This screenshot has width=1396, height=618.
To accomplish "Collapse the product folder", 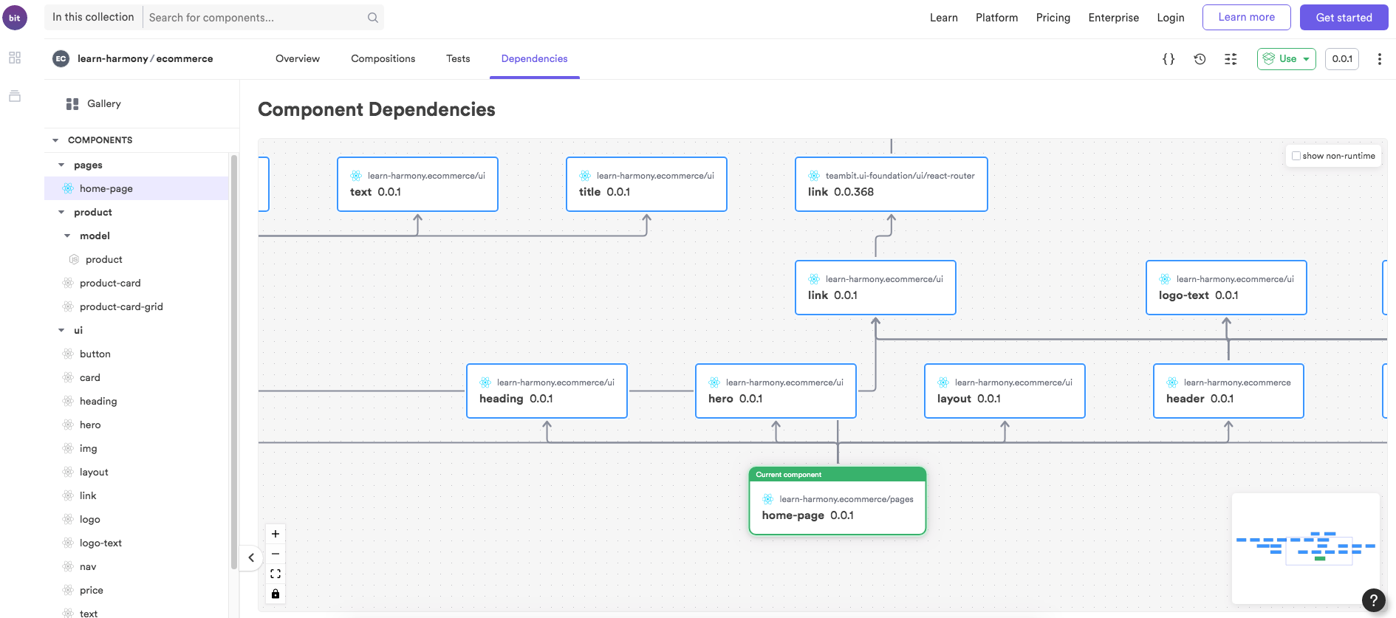I will click(x=61, y=213).
